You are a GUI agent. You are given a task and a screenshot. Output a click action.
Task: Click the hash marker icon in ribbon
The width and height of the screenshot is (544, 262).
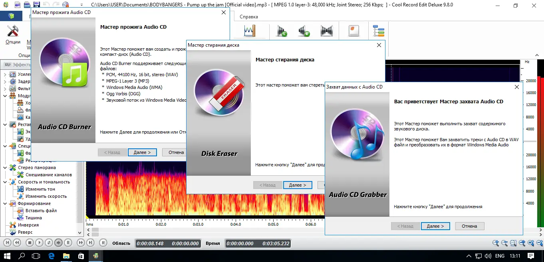pos(353,31)
